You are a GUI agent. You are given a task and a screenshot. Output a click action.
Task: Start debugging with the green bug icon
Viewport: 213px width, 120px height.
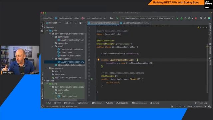[x=181, y=18]
